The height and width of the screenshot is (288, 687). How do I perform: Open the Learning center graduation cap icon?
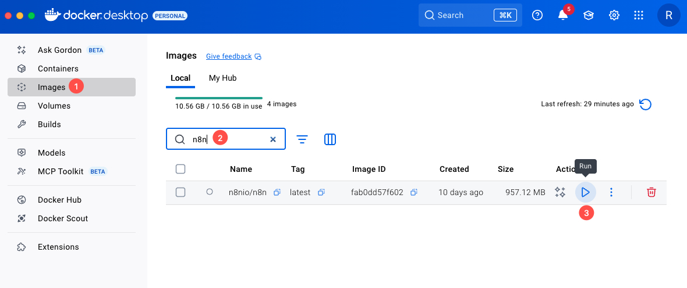[x=588, y=15]
